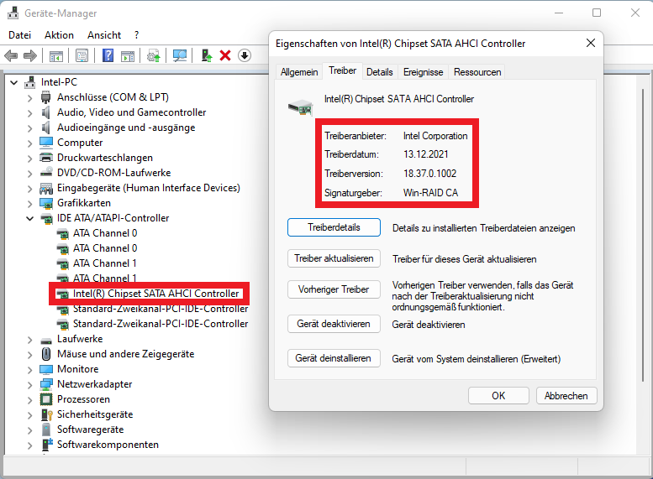Open the Ansicht menu
653x479 pixels.
click(x=104, y=35)
